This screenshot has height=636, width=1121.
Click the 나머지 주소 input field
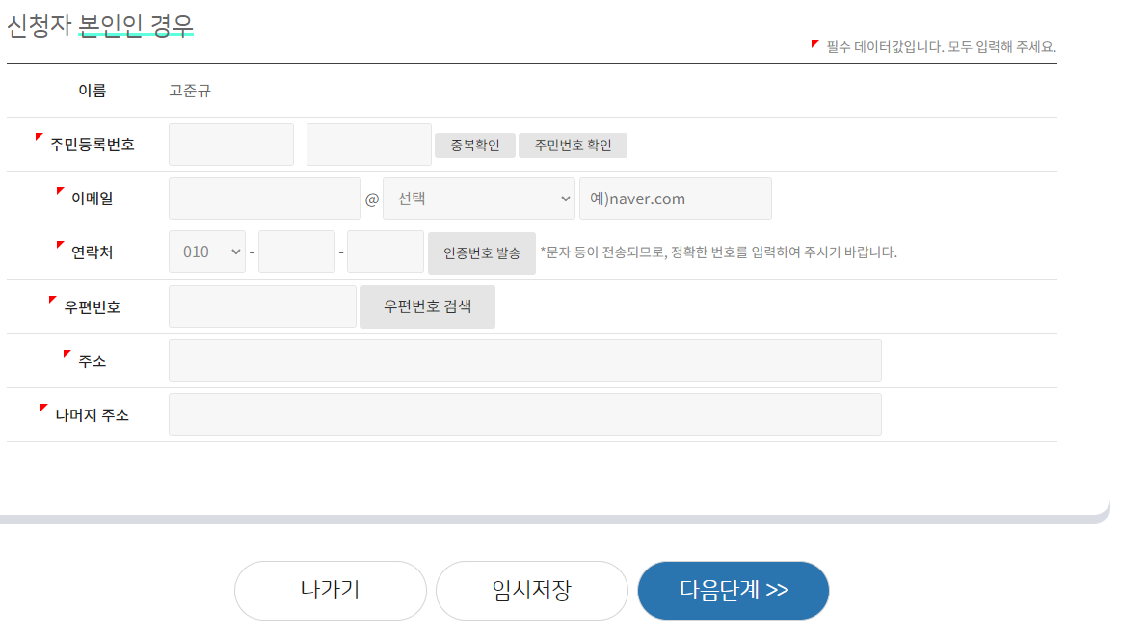tap(524, 414)
